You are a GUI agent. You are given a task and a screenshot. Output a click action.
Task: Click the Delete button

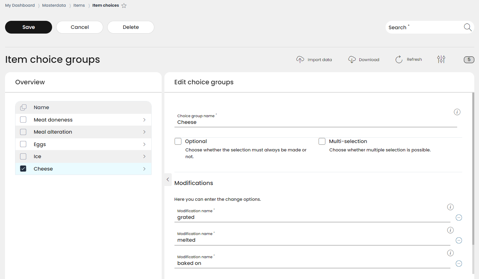click(x=131, y=27)
